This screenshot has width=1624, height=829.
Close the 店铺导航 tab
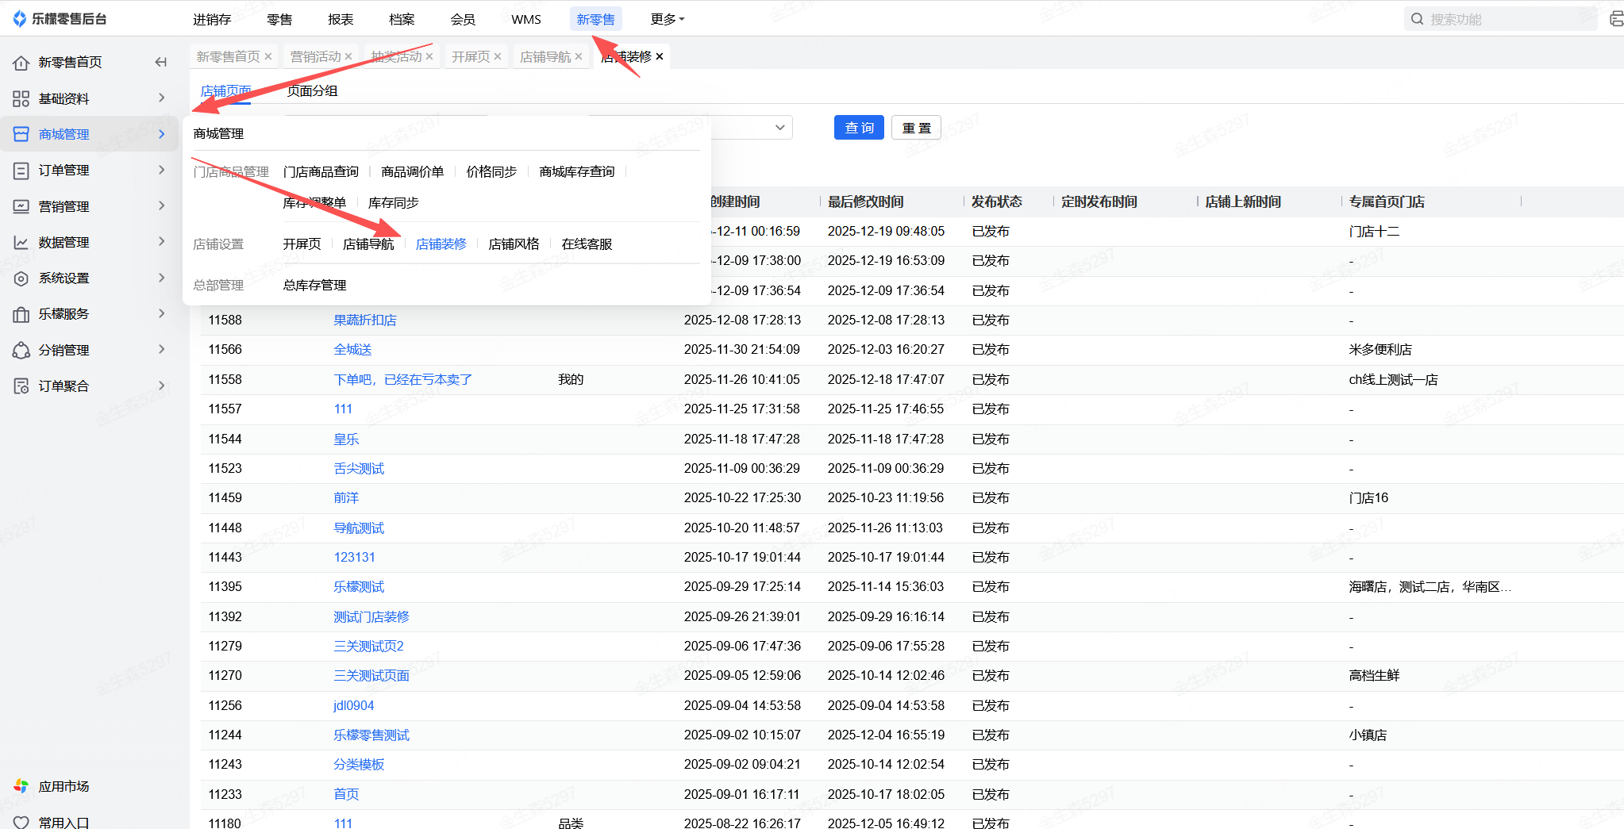(579, 56)
